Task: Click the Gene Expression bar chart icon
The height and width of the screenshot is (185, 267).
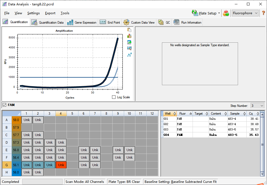Action: [70, 22]
